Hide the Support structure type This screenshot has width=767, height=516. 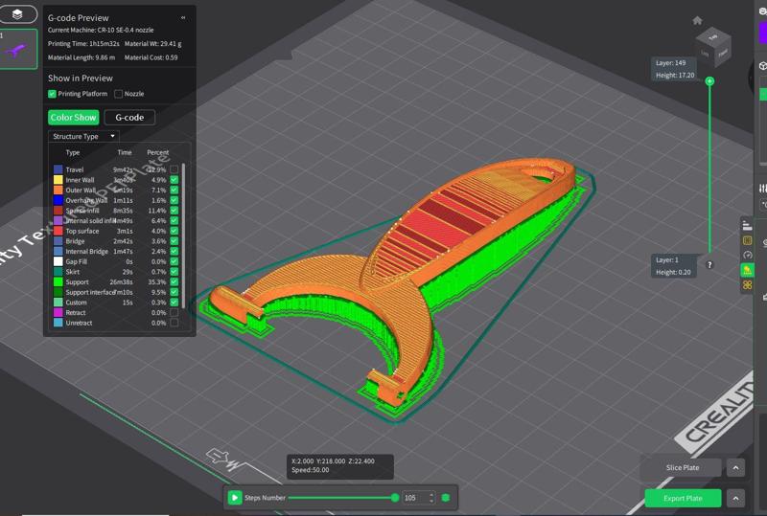pyautogui.click(x=174, y=281)
